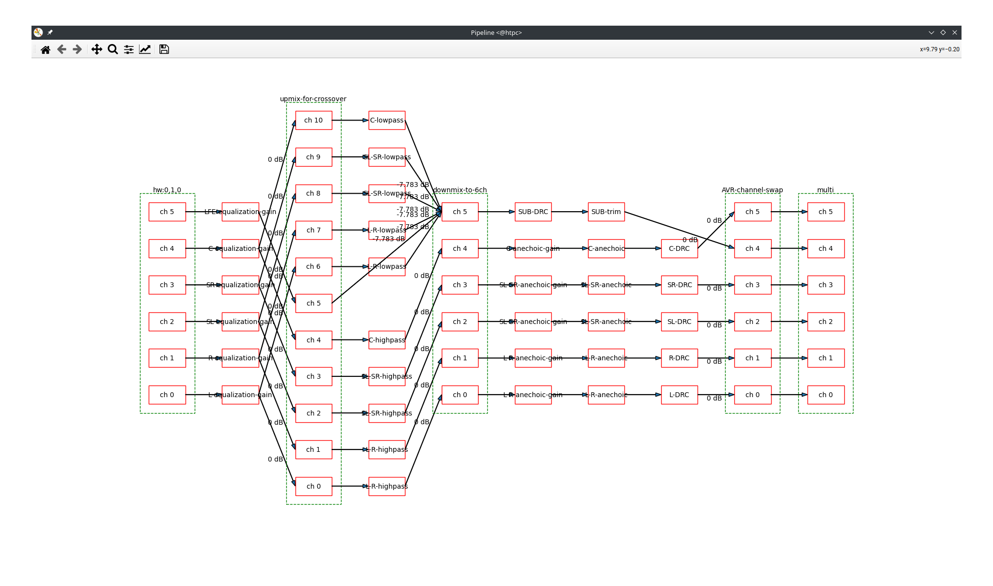Select the Zoom to rectangle tool
The width and height of the screenshot is (993, 586).
point(113,49)
